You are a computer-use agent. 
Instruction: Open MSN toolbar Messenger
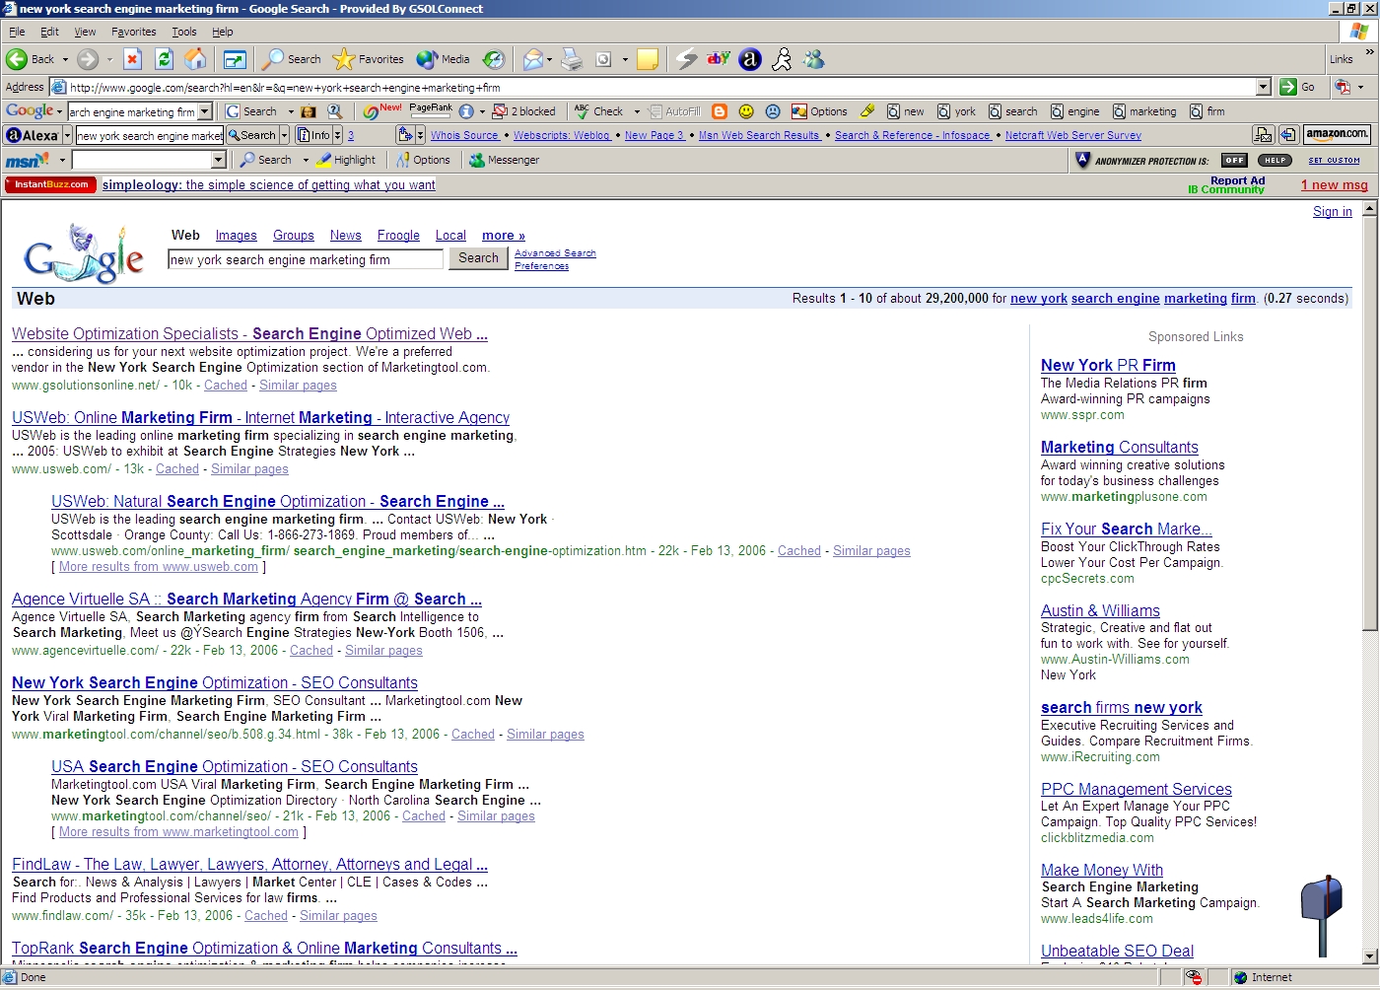(x=505, y=160)
